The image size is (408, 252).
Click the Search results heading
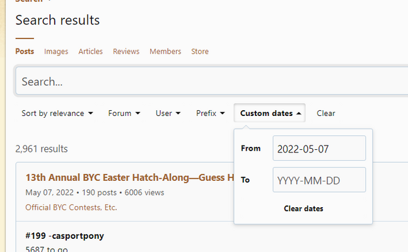click(57, 20)
